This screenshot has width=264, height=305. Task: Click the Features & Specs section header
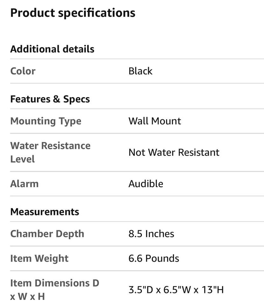[50, 99]
